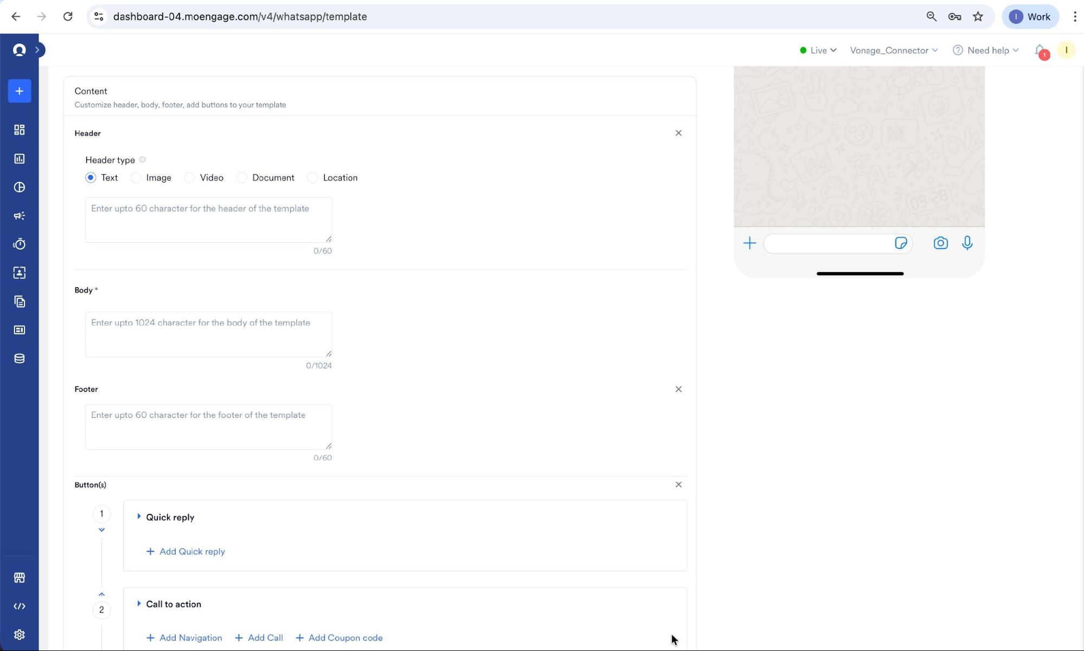Image resolution: width=1084 pixels, height=651 pixels.
Task: Collapse the Call to action section triangle
Action: coord(139,603)
